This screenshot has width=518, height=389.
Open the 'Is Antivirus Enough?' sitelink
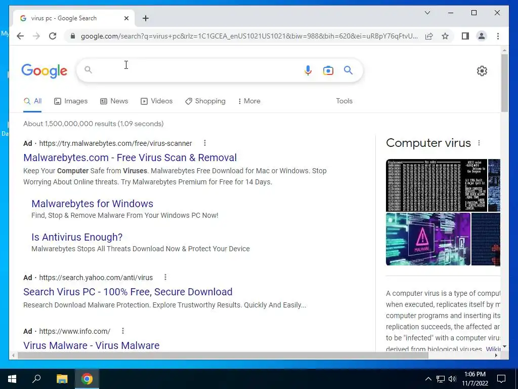point(77,237)
